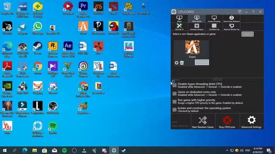The height and width of the screenshot is (154, 275).
Task: Select Rockstar Games Launcher desktop icon
Action: coord(53,50)
